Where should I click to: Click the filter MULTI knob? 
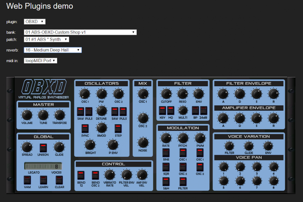(x=183, y=111)
